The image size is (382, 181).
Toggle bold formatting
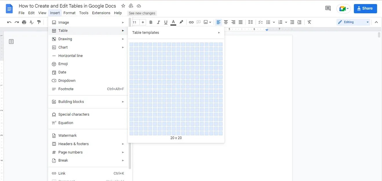tap(151, 22)
